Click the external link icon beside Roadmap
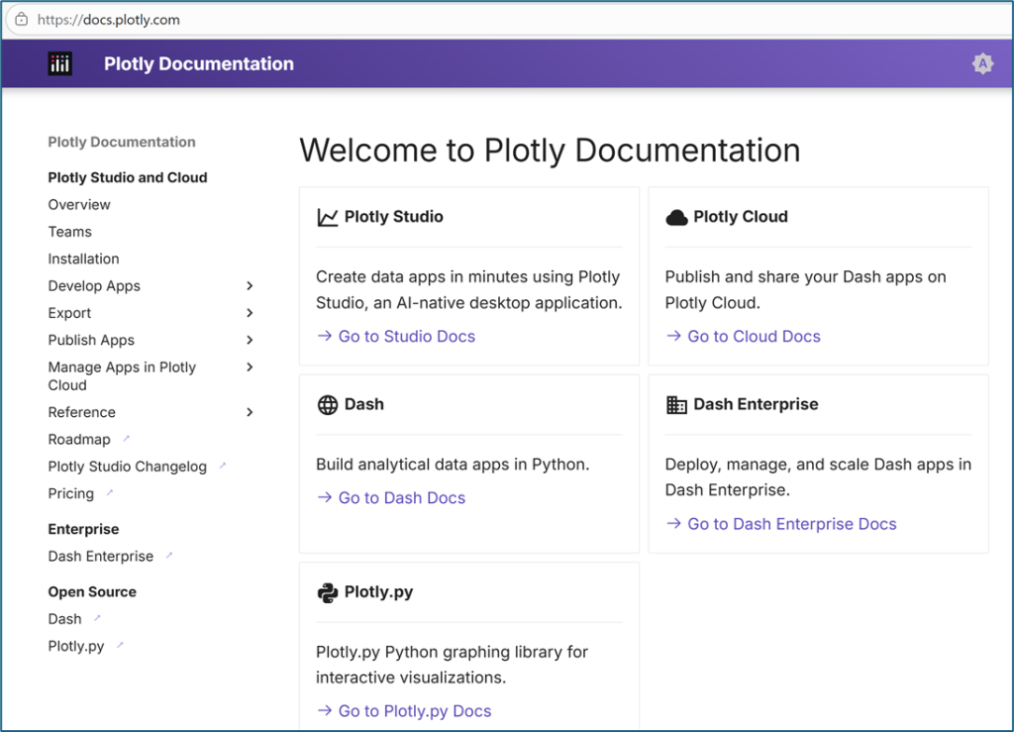Viewport: 1014px width, 732px height. pyautogui.click(x=126, y=438)
